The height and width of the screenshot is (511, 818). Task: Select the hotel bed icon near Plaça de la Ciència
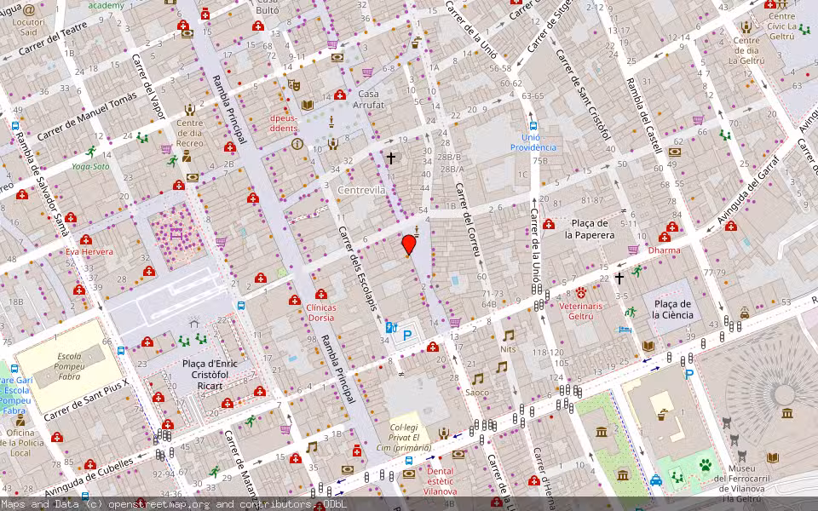[x=625, y=330]
